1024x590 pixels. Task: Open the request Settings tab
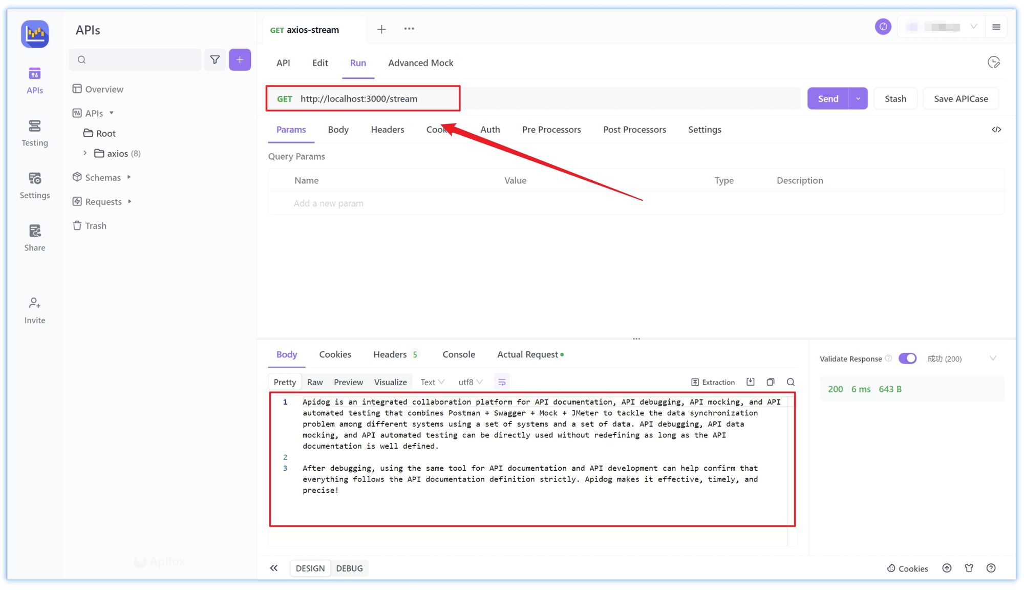click(x=705, y=130)
